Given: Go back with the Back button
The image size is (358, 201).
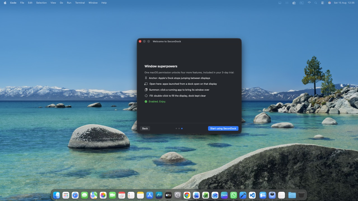Looking at the screenshot, I should pyautogui.click(x=145, y=128).
